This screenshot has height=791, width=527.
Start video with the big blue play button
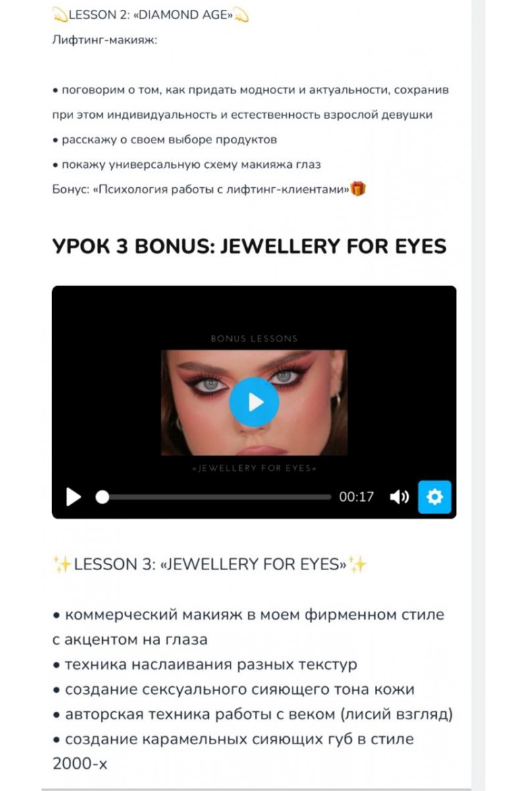pos(254,402)
